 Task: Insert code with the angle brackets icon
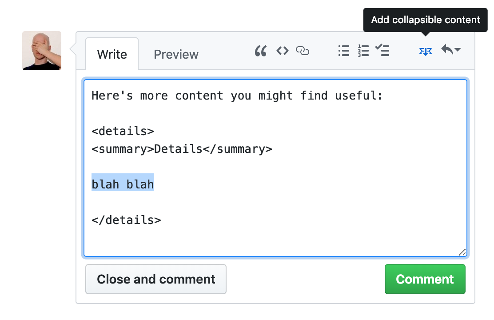[x=282, y=50]
